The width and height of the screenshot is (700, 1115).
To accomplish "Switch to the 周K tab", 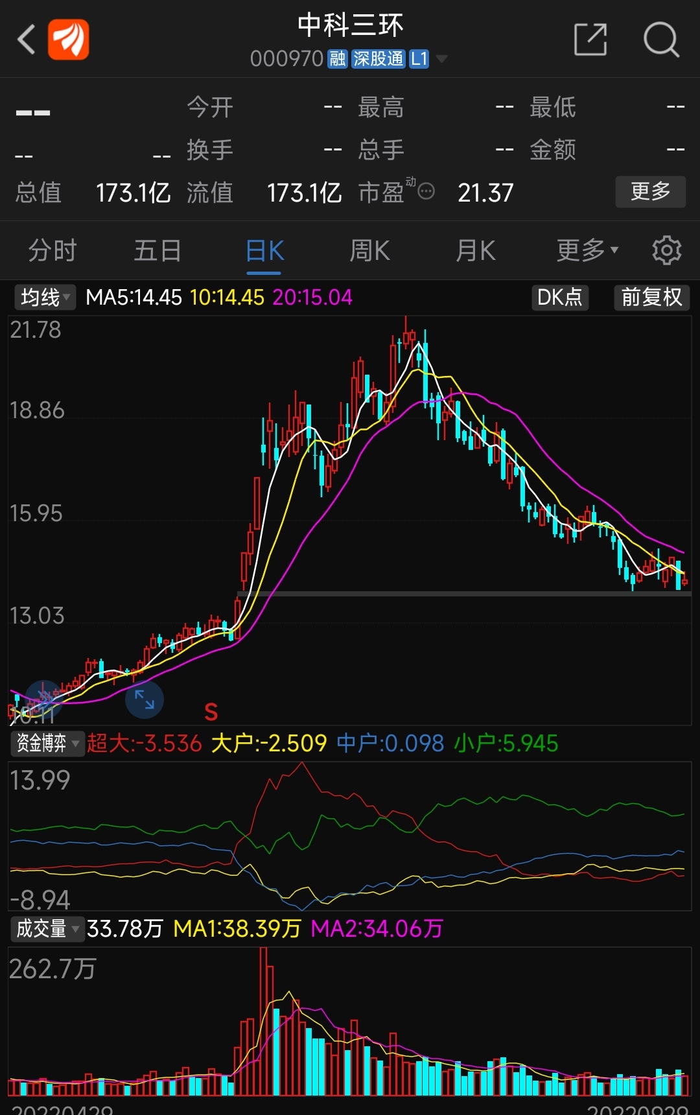I will [369, 250].
